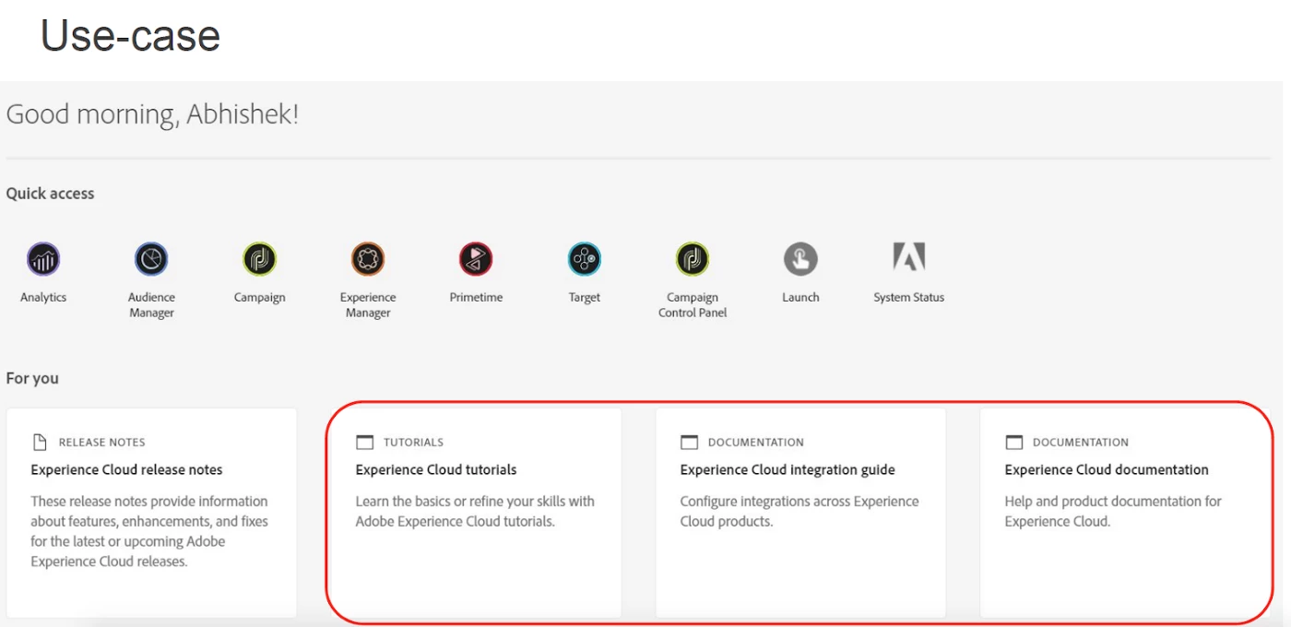Launch the Campaign app icon
Image resolution: width=1291 pixels, height=627 pixels.
tap(259, 259)
